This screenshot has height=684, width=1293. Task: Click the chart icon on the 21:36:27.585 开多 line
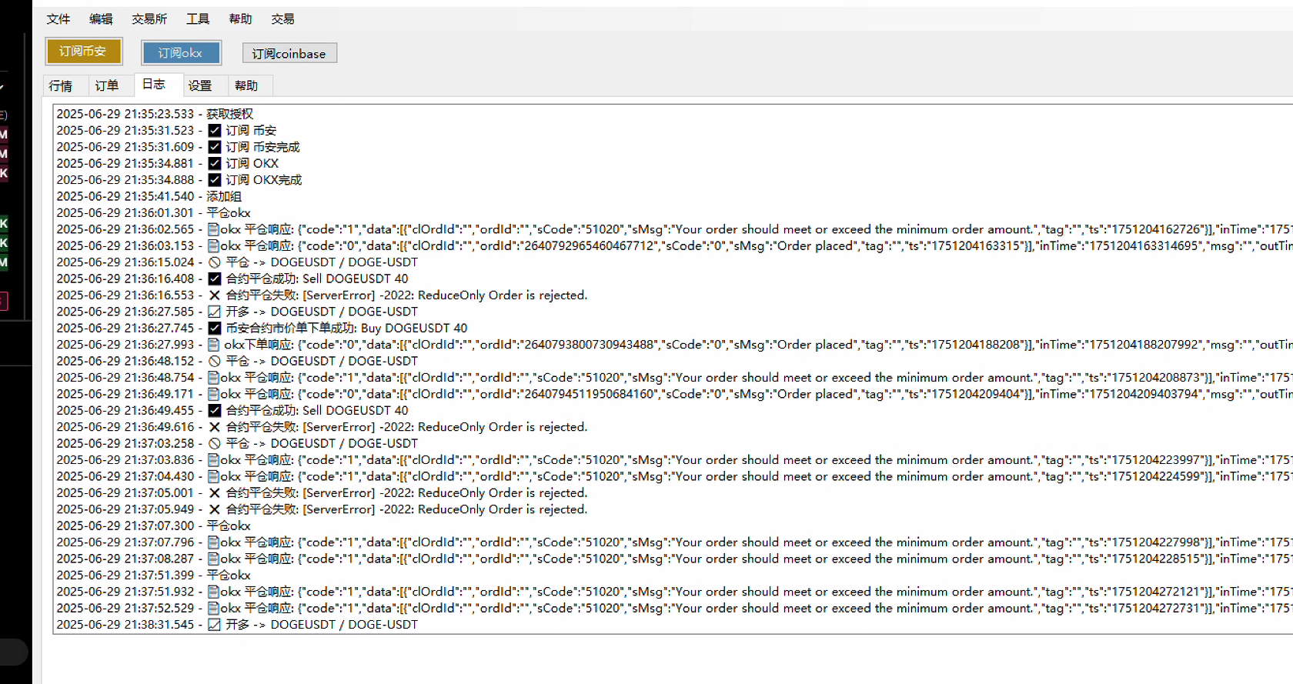[x=215, y=312]
